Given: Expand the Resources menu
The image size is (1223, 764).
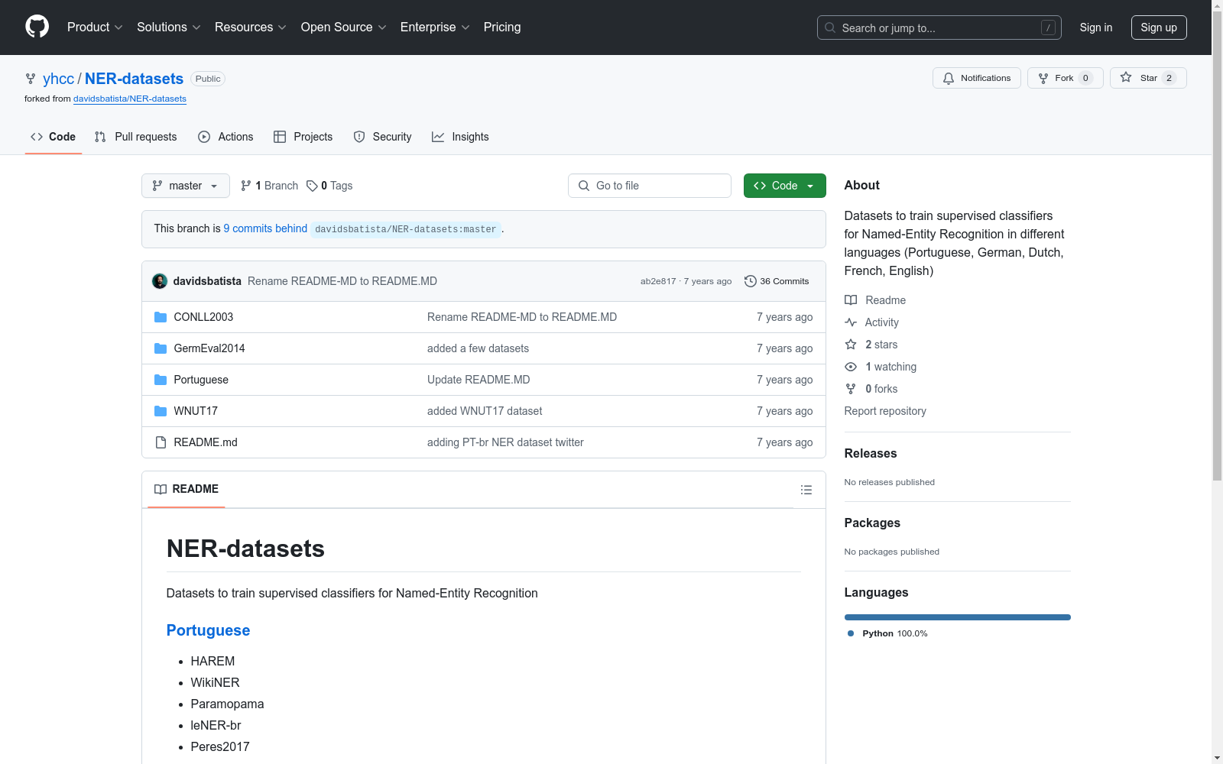Looking at the screenshot, I should pyautogui.click(x=251, y=27).
